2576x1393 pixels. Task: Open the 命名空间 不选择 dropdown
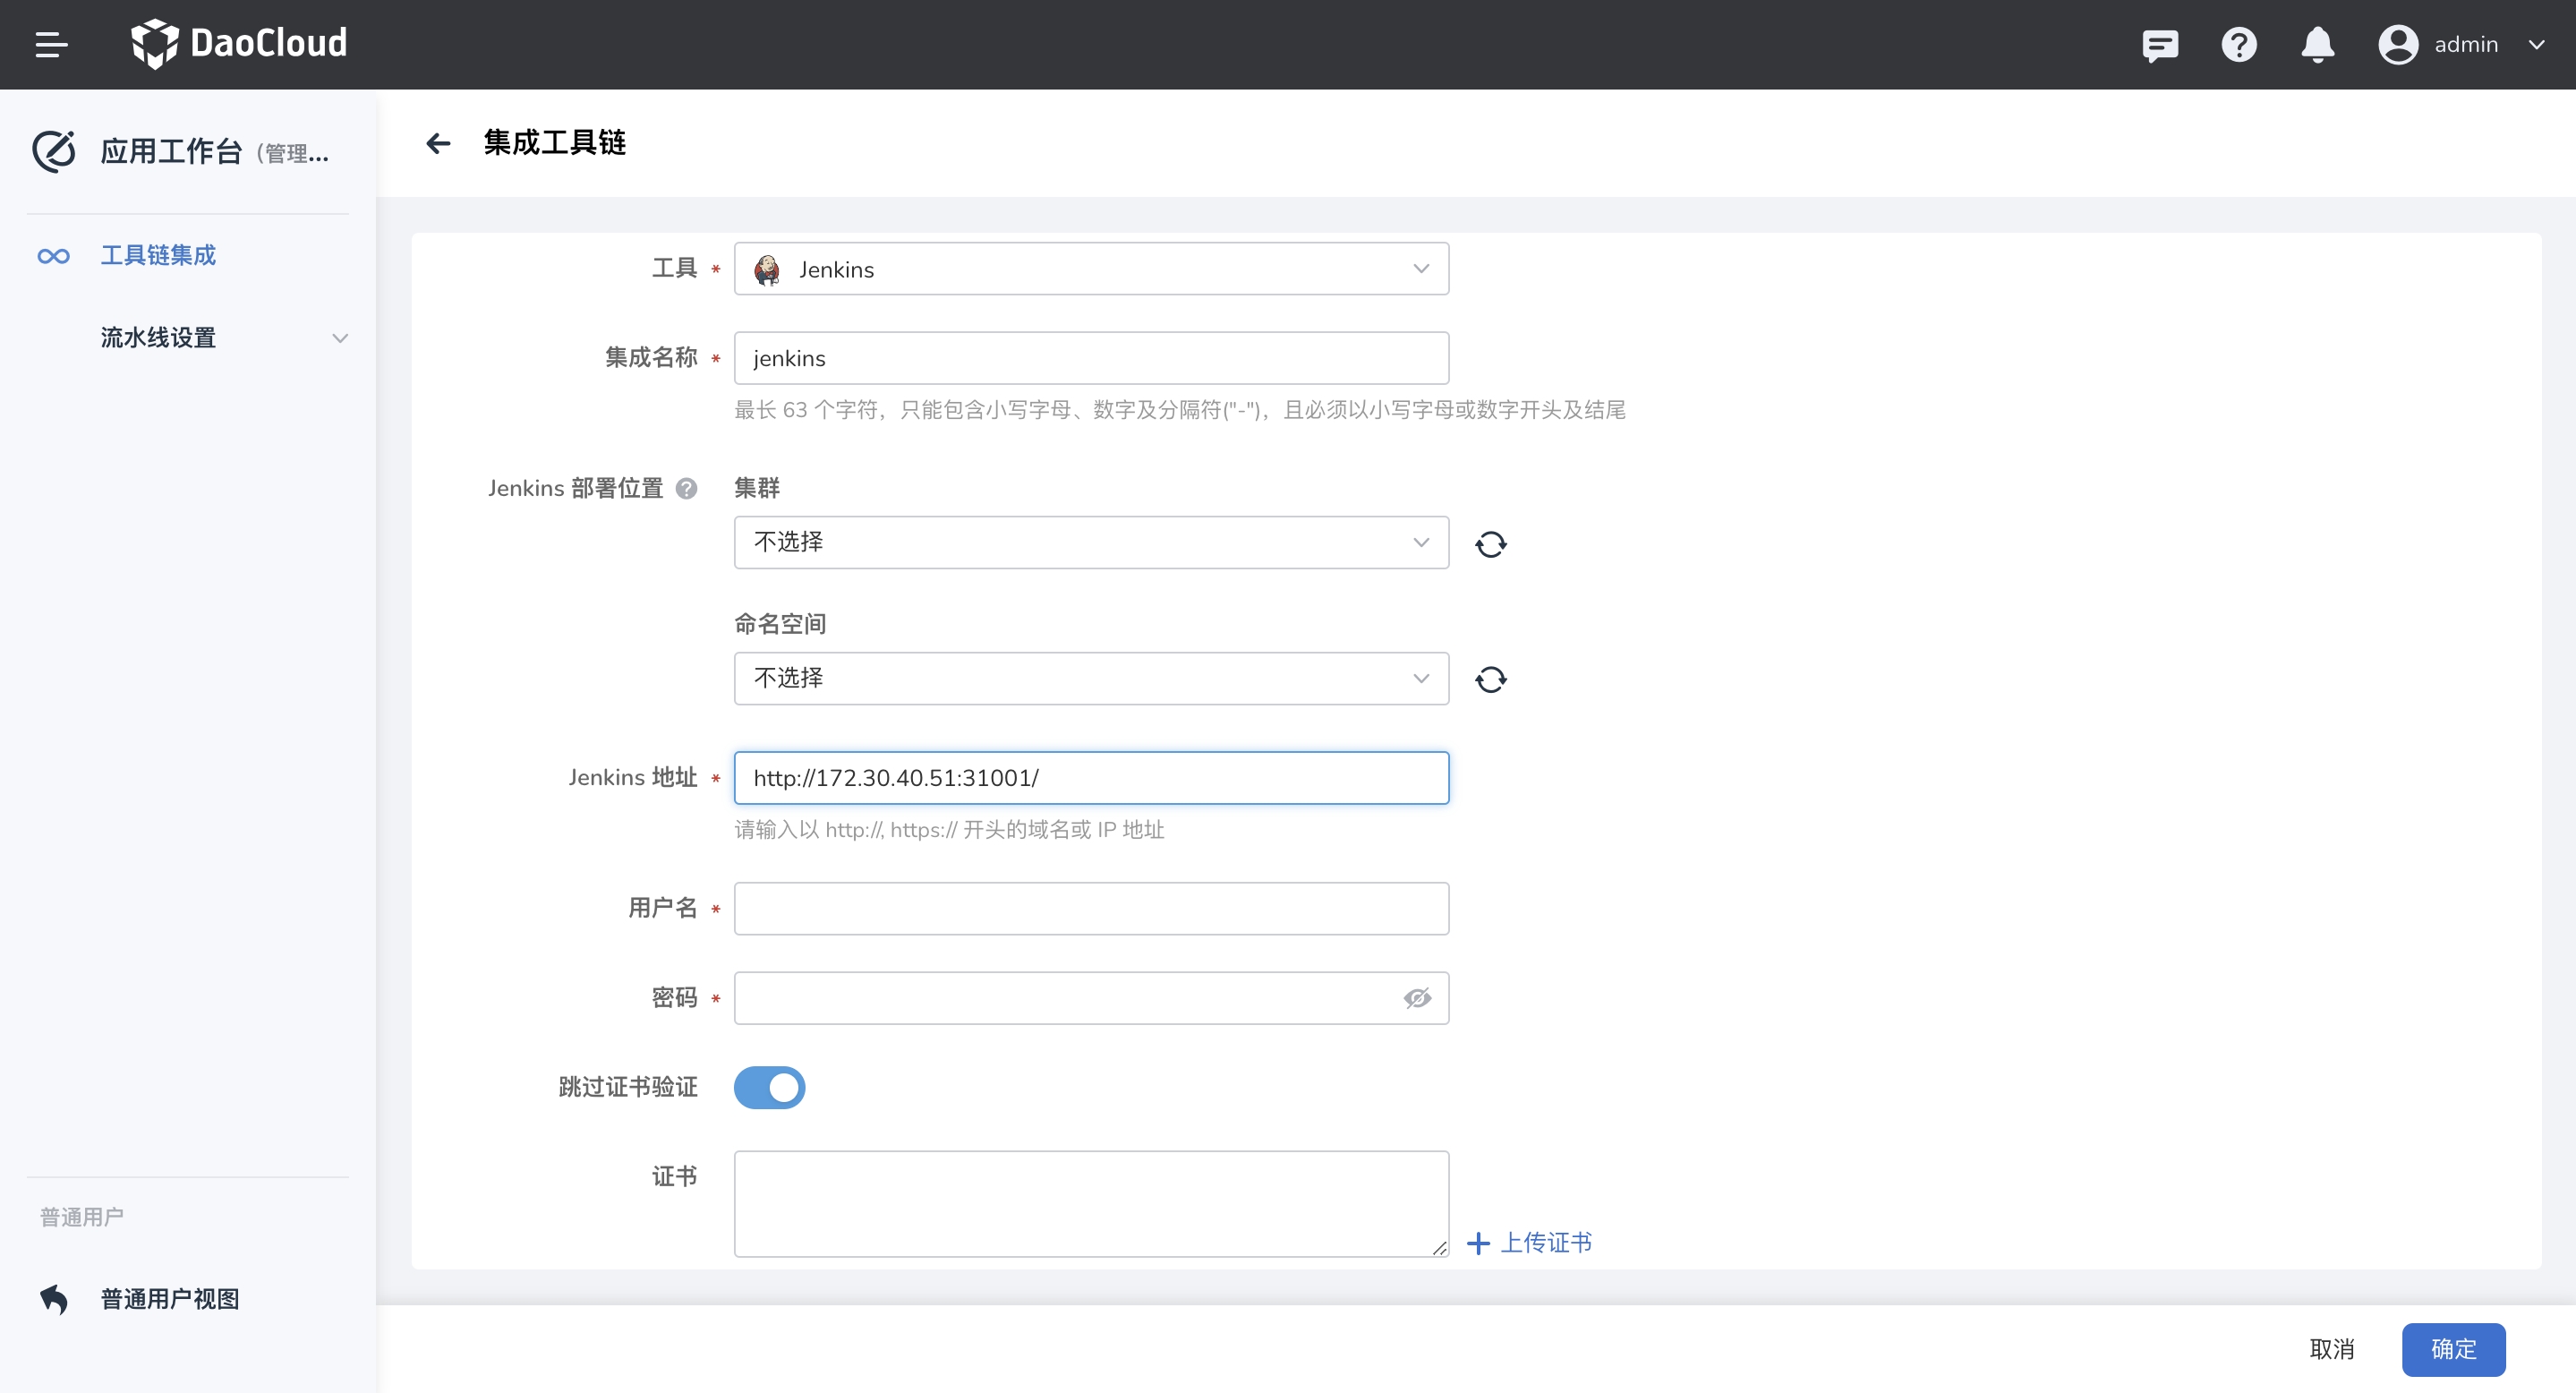tap(1090, 679)
